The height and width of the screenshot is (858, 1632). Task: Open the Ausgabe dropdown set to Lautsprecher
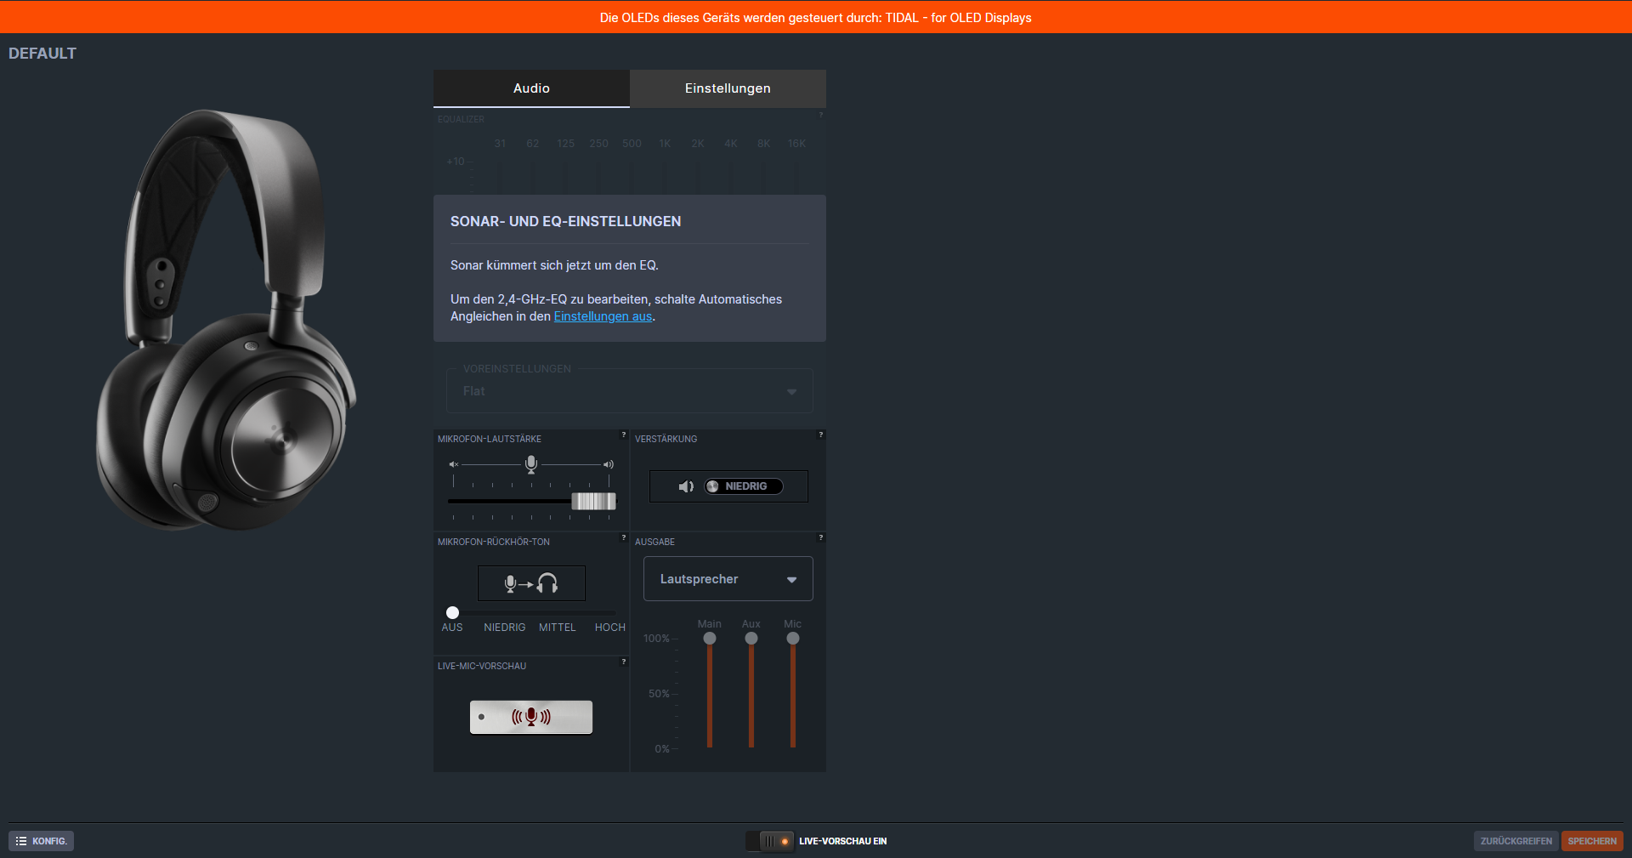point(728,579)
